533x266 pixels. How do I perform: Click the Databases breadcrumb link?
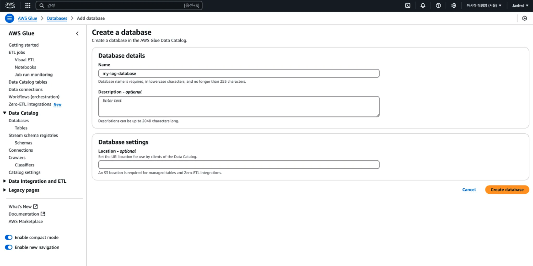(x=57, y=18)
